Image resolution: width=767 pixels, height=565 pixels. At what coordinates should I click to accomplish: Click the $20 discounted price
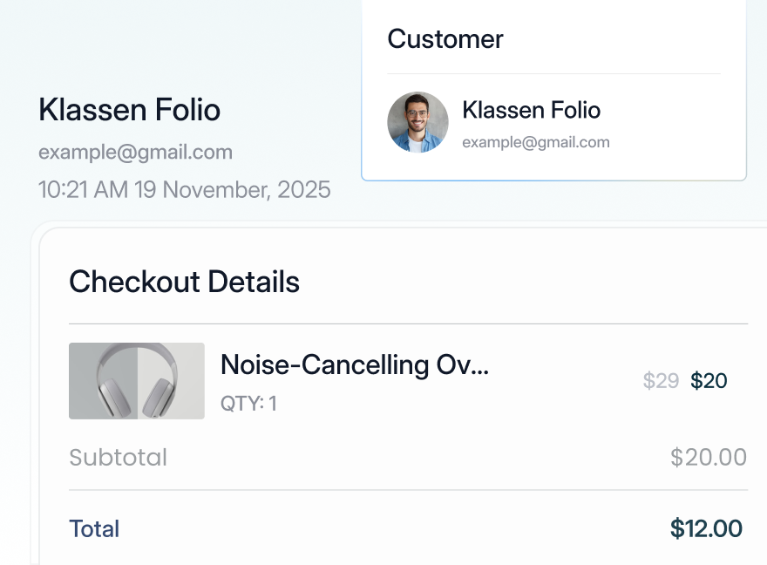(709, 381)
